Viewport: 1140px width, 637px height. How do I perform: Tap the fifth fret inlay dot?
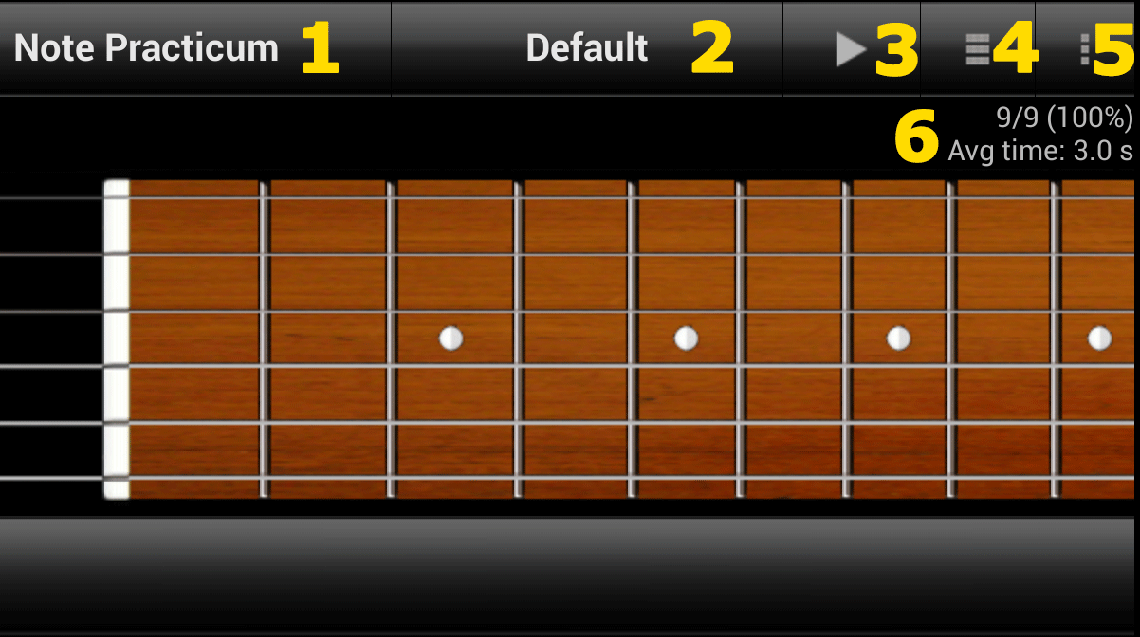[686, 338]
